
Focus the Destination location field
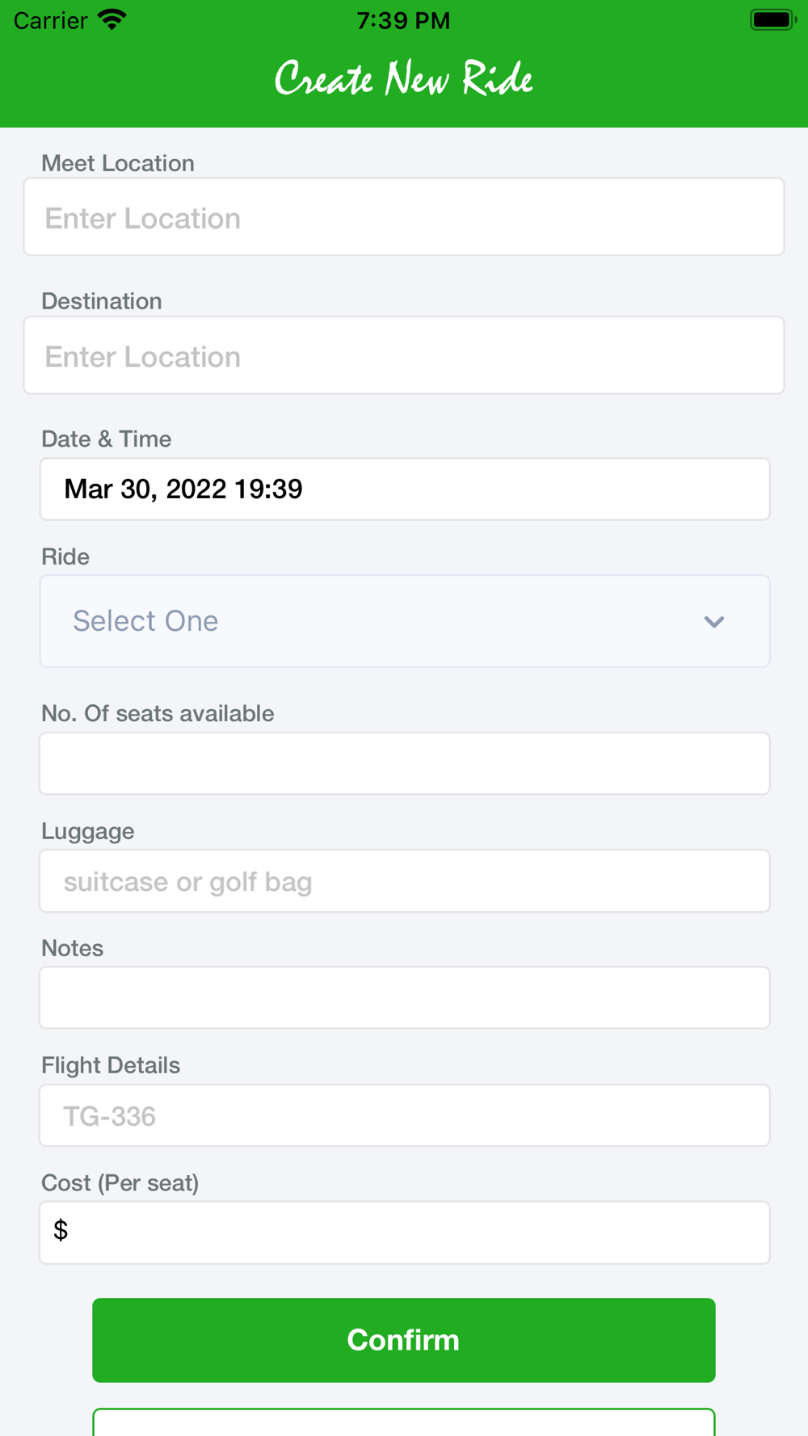tap(404, 355)
